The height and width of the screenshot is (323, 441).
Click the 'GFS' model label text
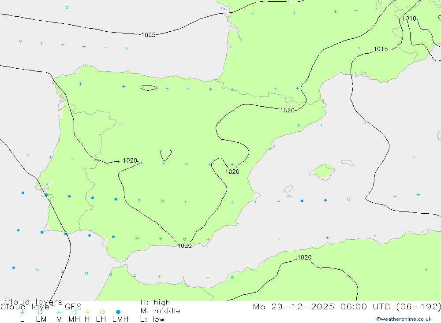[x=73, y=307]
